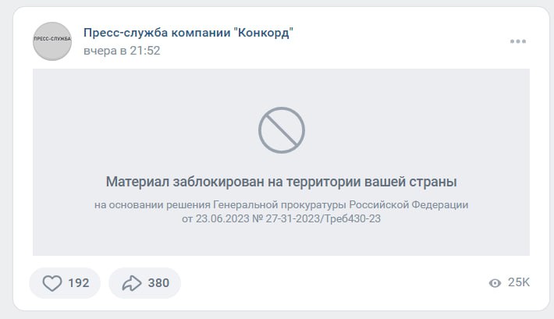
Task: Click the decision number 27-31-2023/Треб430-23
Action: (x=323, y=218)
